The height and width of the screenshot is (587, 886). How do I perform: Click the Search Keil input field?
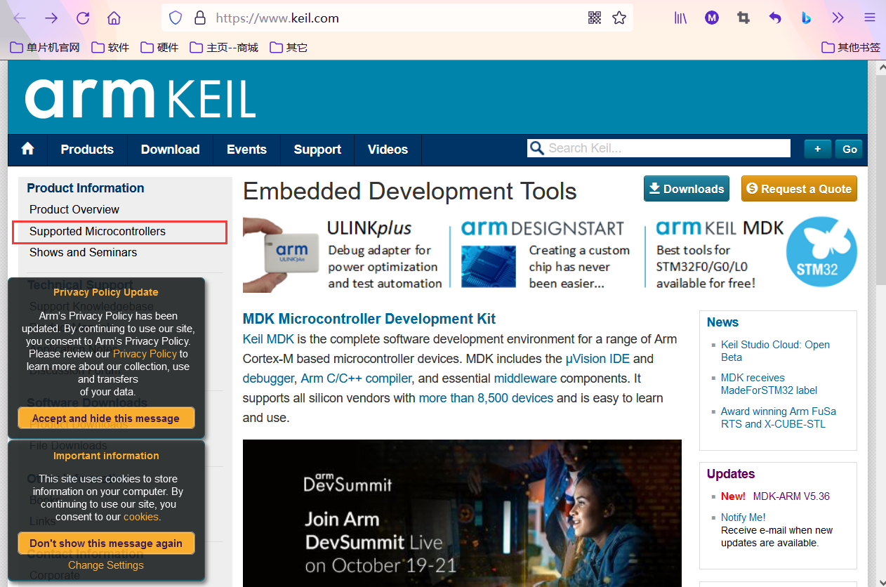(x=659, y=148)
